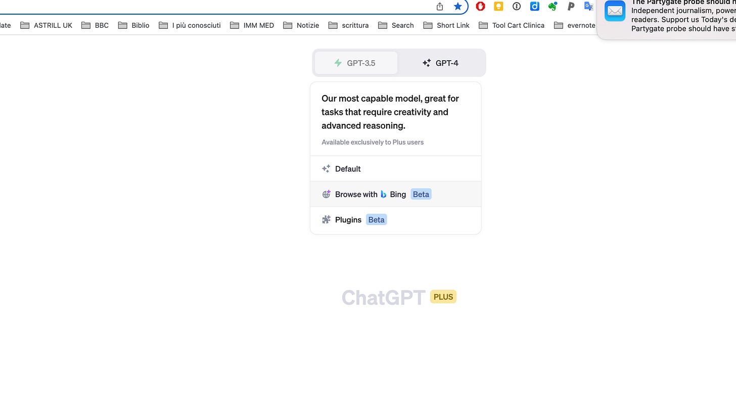Click the Bing logo in browsing option
The height and width of the screenshot is (406, 736).
(384, 194)
